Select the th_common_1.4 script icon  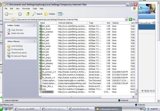click(41, 72)
